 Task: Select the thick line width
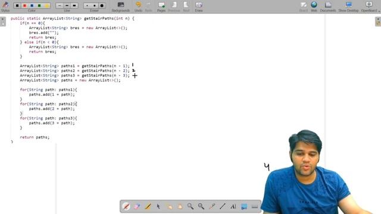point(74,5)
